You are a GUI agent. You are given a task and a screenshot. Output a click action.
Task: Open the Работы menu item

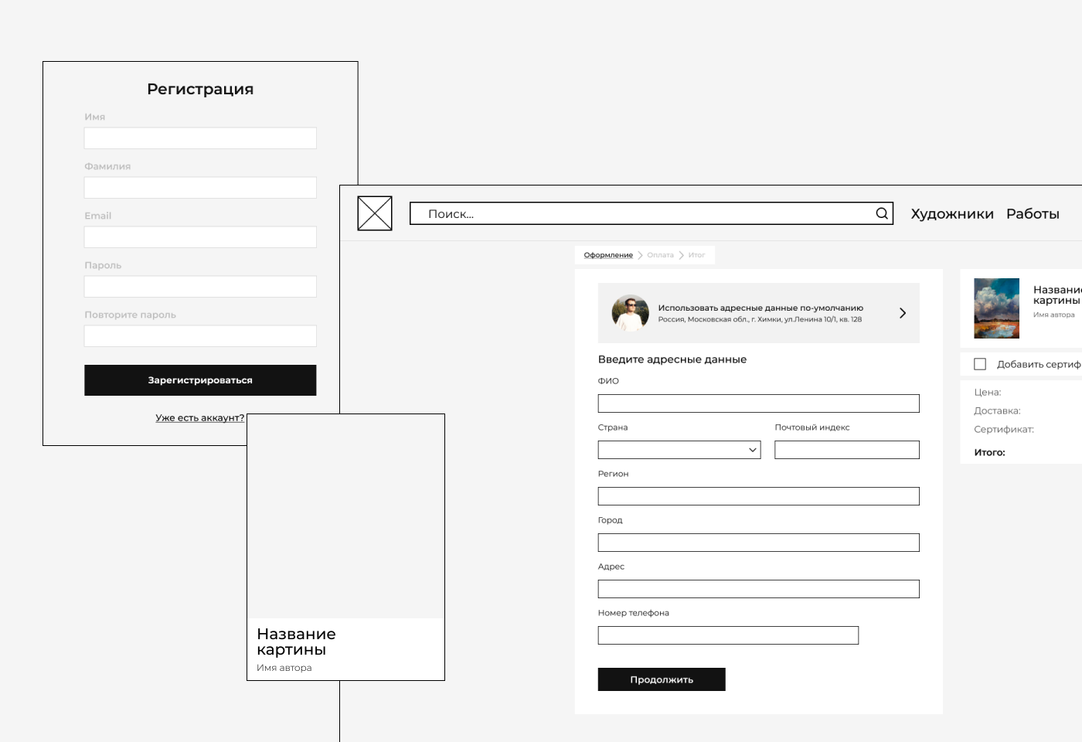(1032, 214)
